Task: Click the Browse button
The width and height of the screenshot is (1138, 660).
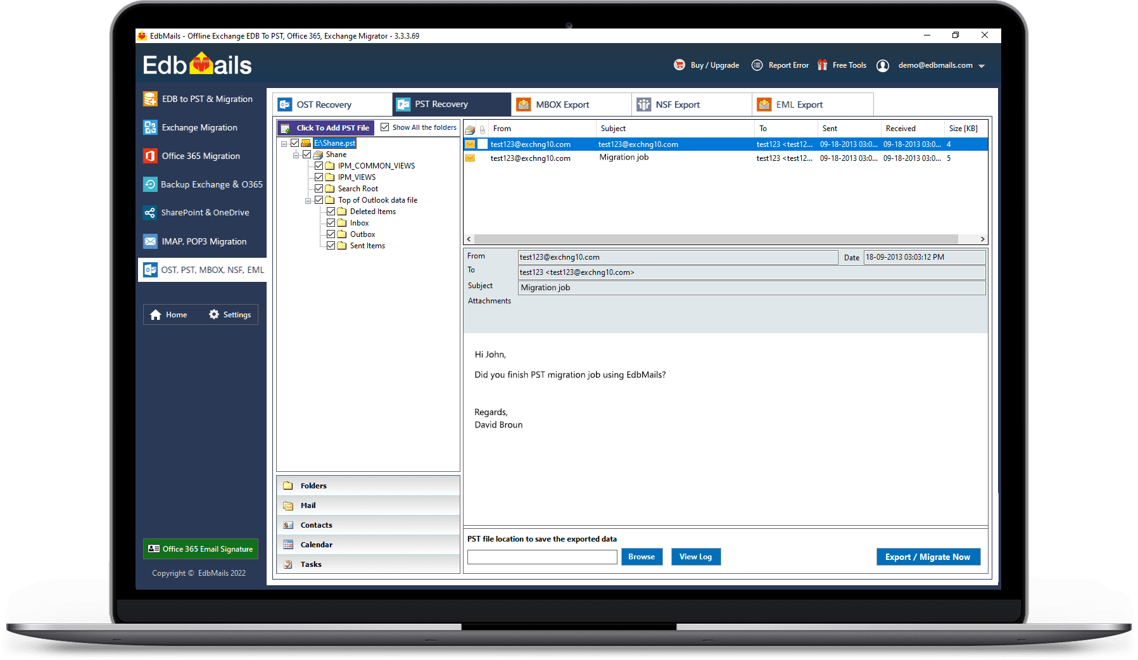Action: pos(642,557)
